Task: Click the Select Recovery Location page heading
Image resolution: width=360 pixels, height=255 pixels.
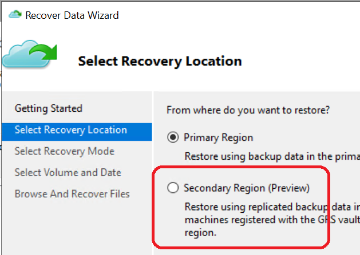Action: [x=160, y=61]
